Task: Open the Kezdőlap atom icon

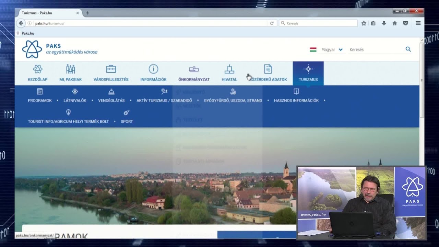Action: (x=38, y=69)
